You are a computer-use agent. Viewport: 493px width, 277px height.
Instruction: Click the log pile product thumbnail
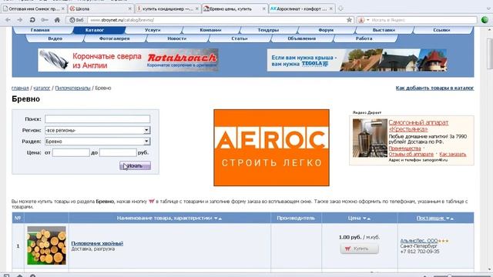pyautogui.click(x=46, y=245)
